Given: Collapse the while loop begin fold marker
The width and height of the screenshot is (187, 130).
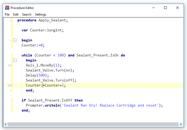Looking at the screenshot, I should (x=15, y=60).
